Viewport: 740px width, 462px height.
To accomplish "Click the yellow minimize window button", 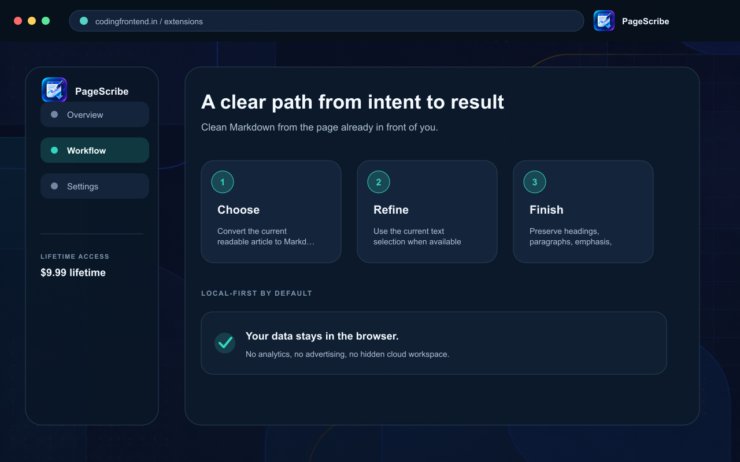I will tap(32, 21).
